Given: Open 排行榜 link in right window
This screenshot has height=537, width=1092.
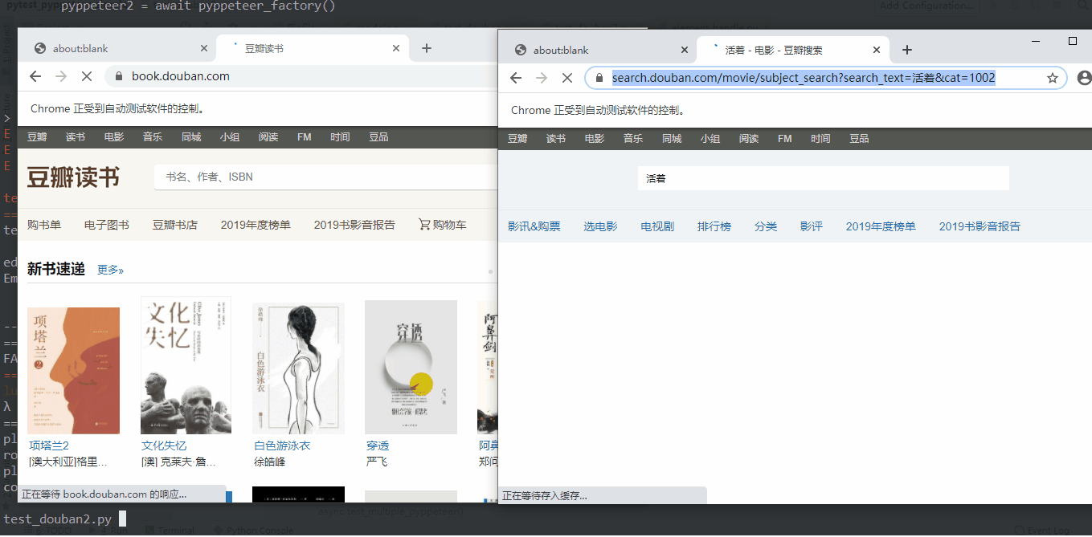Looking at the screenshot, I should [x=714, y=226].
